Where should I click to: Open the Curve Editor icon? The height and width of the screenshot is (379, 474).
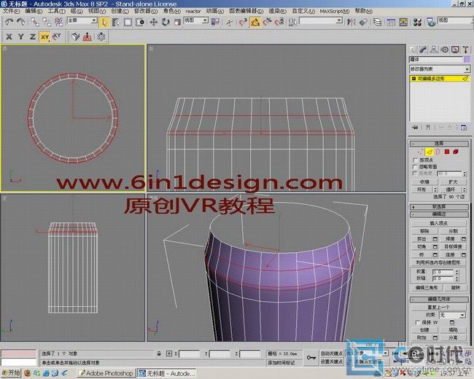(x=391, y=22)
